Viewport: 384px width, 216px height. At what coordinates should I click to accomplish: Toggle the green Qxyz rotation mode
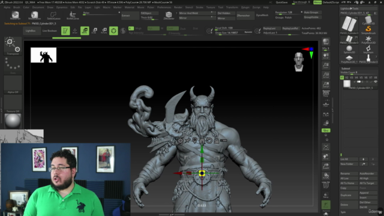(x=326, y=130)
